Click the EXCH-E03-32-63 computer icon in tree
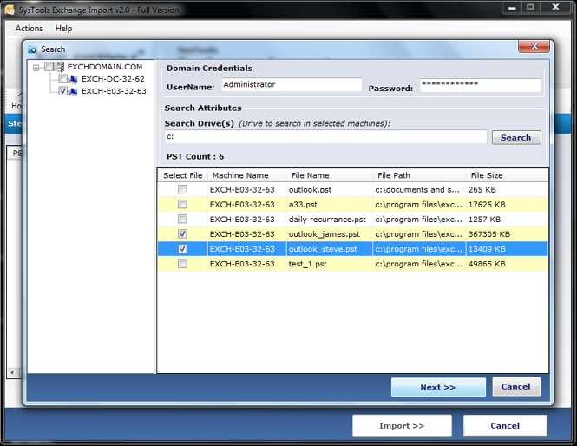 [x=74, y=91]
